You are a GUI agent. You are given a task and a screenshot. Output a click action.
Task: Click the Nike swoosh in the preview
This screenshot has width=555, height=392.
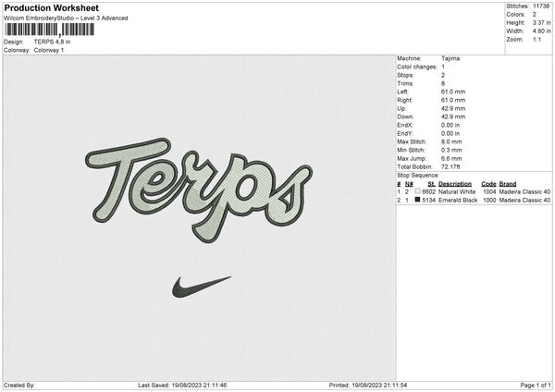[202, 287]
